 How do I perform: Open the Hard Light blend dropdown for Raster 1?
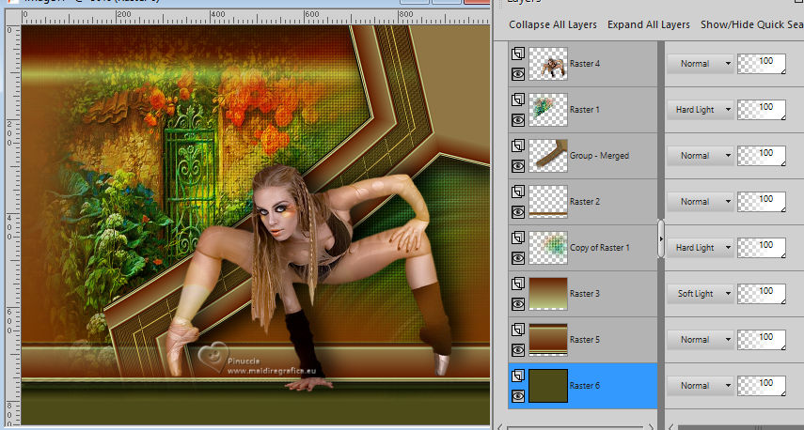click(700, 110)
